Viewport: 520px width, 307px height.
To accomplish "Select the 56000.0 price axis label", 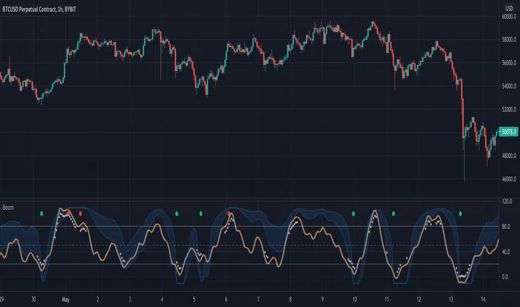I will (509, 63).
